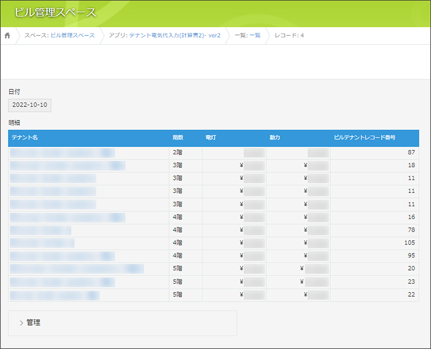Go back to the 一覧 list view link
Image resolution: width=431 pixels, height=349 pixels.
255,35
